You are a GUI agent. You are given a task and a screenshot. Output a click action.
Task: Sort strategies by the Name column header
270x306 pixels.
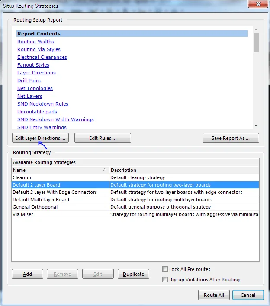coord(60,170)
